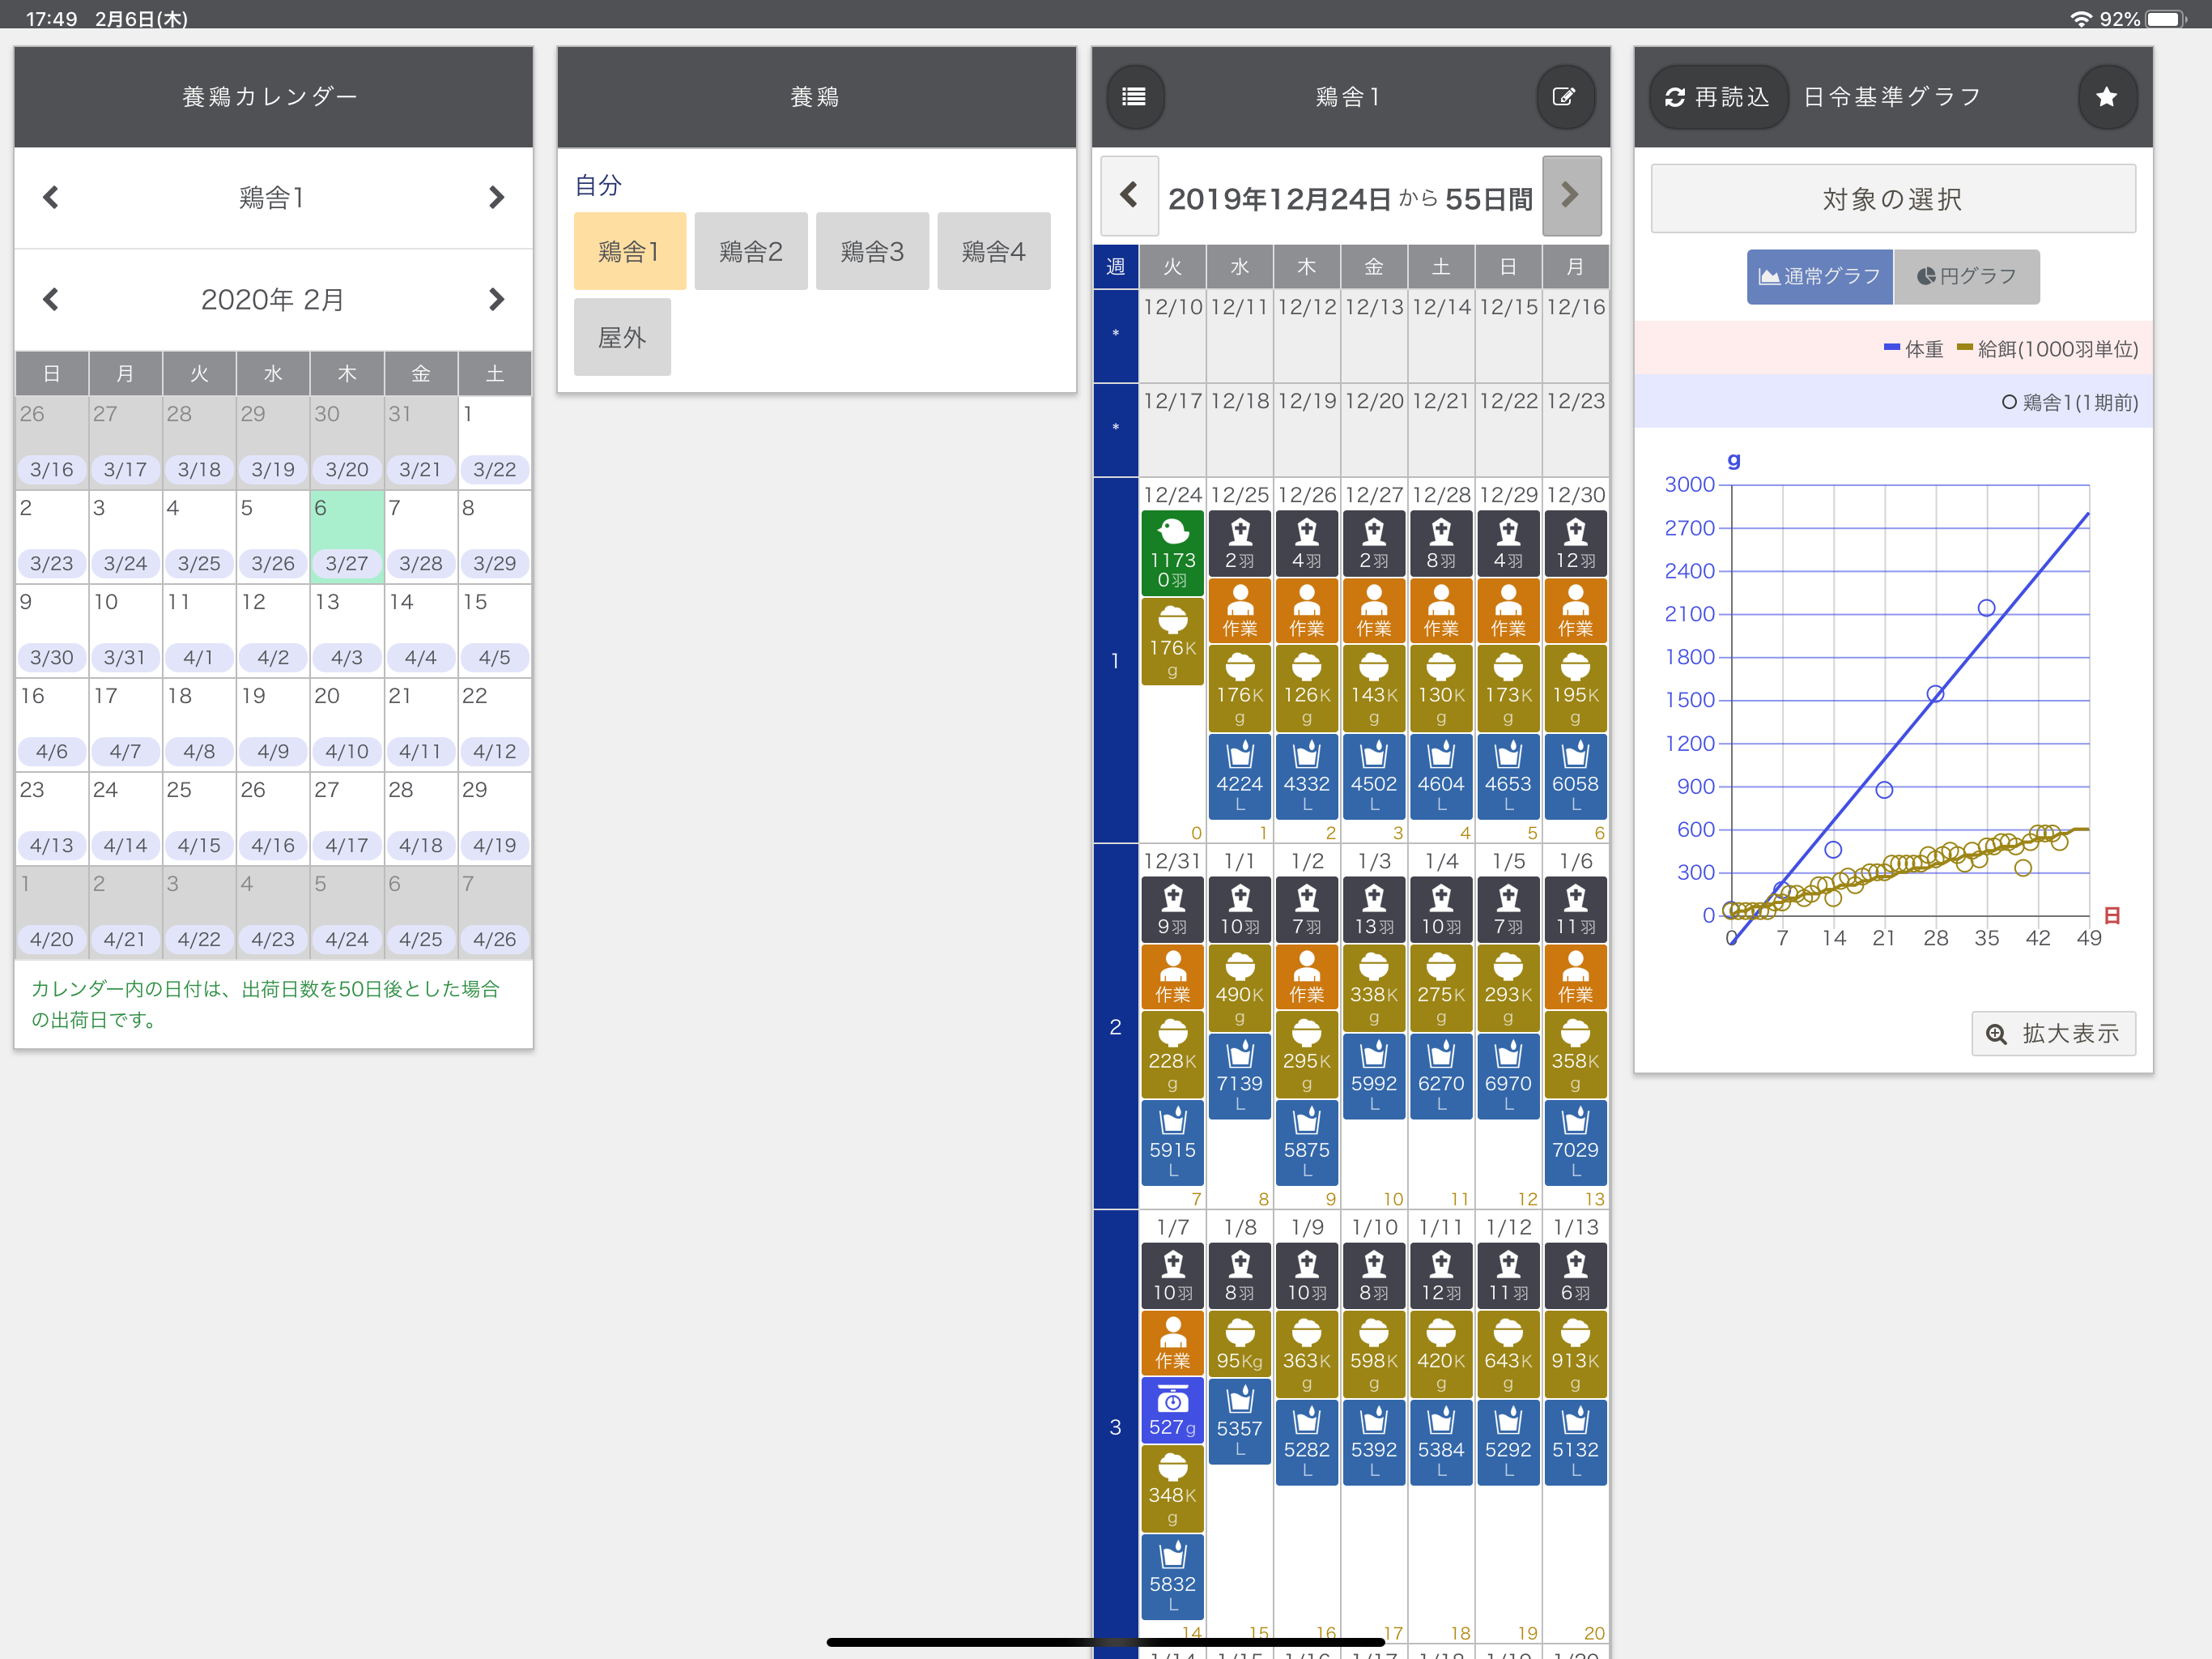This screenshot has width=2212, height=1659.
Task: Go to next poultry house in calendar
Action: point(496,197)
